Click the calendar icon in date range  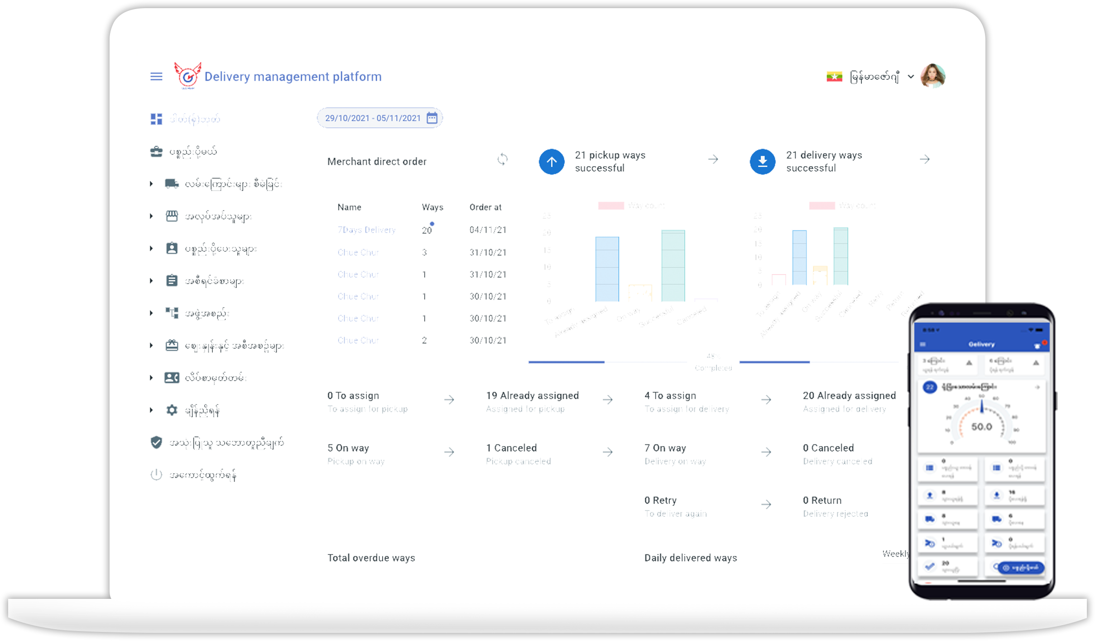432,118
